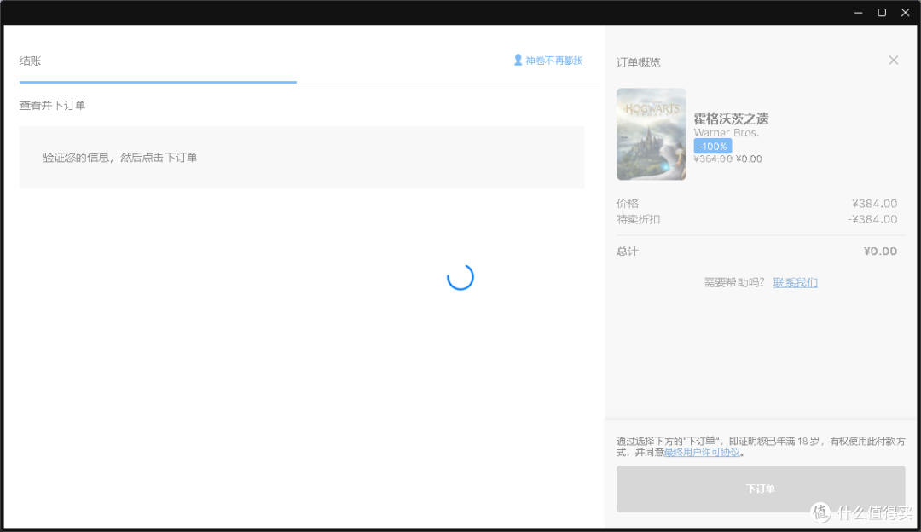Click the 下订单 place order button

click(760, 489)
